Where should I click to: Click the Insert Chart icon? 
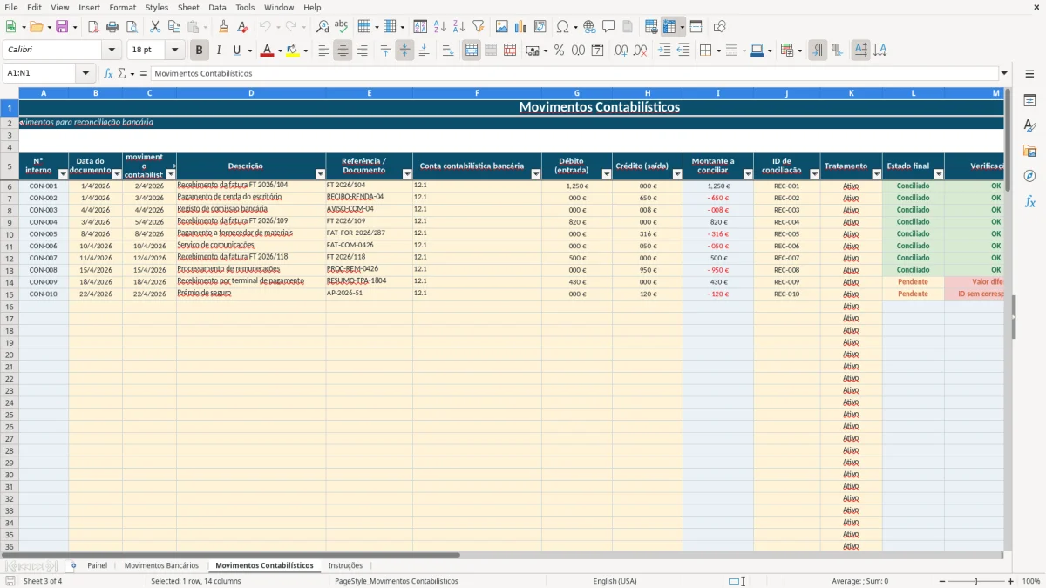[x=521, y=27]
